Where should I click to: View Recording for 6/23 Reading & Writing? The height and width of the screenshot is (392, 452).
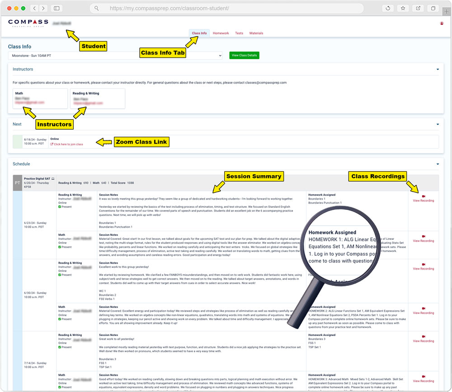point(424,201)
